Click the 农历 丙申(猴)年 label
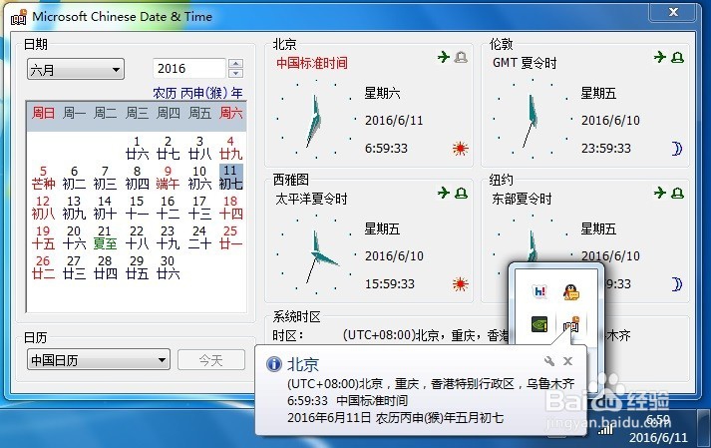 pos(197,93)
